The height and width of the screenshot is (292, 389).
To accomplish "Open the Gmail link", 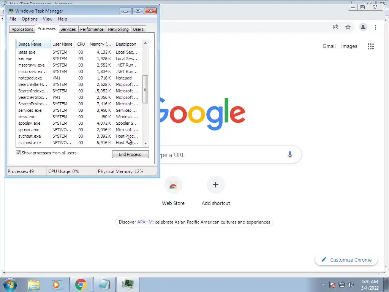I will point(329,46).
